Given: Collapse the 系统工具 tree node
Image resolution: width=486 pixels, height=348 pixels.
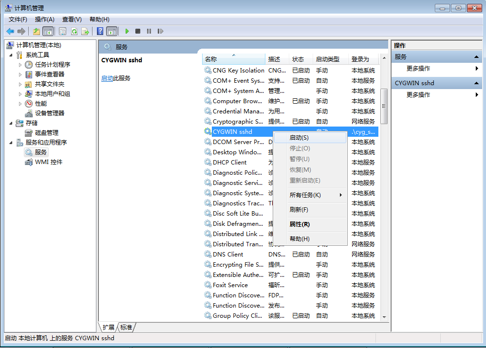Looking at the screenshot, I should click(11, 55).
